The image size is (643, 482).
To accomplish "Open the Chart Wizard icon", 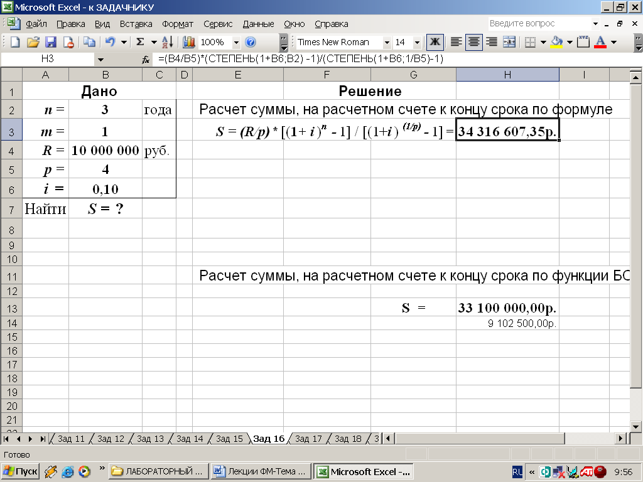I will coord(188,42).
